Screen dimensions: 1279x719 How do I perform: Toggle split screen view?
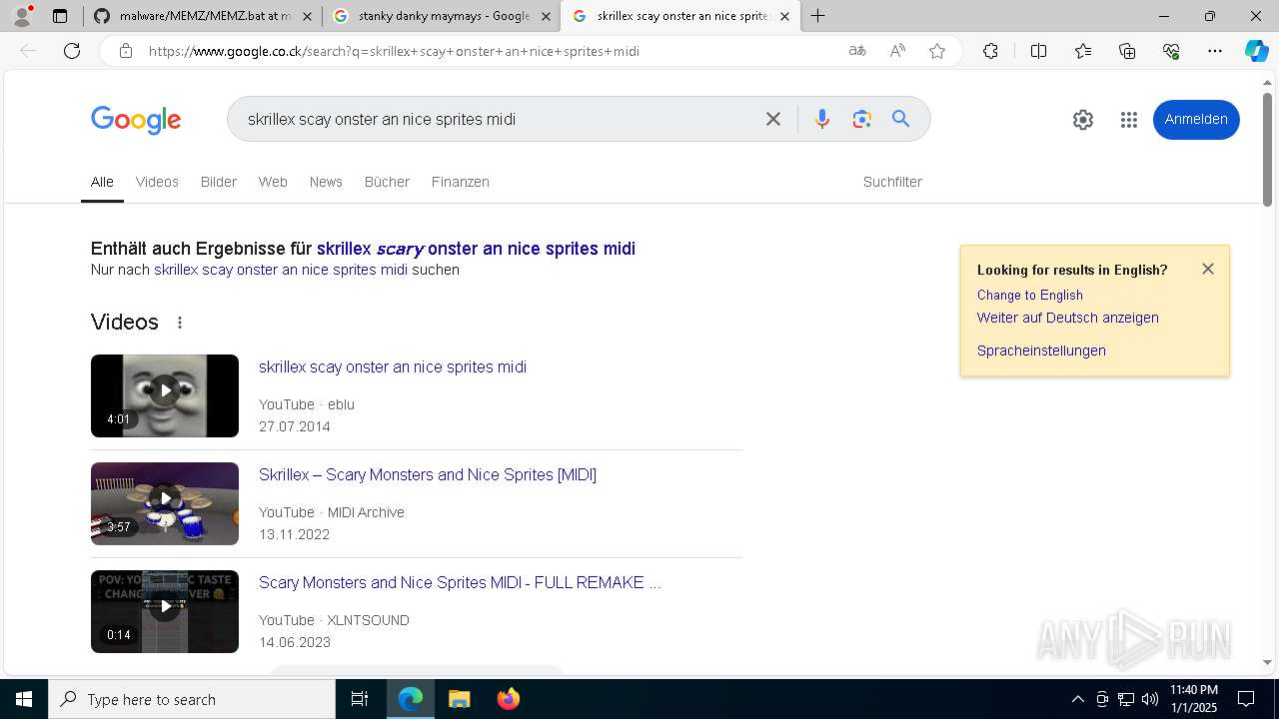(x=1038, y=51)
